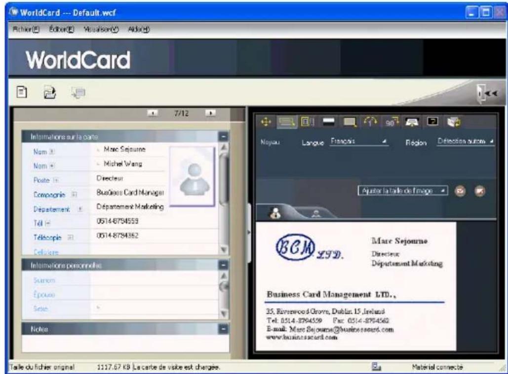Click the Noyau label in image panel
This screenshot has height=374, width=508.
(x=270, y=142)
